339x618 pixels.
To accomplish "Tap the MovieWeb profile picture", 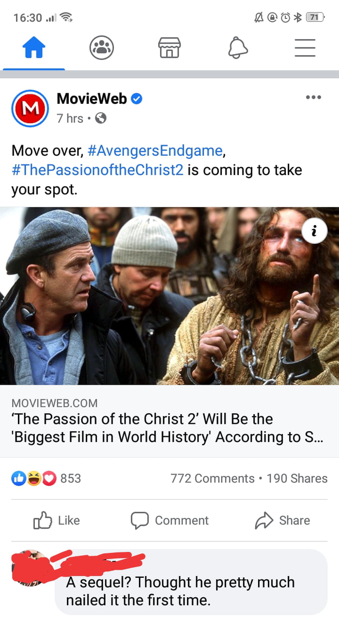I will point(30,108).
